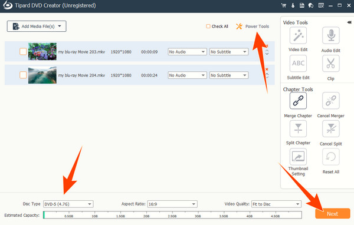Select the Movie 204 lake thumbnail
The height and width of the screenshot is (225, 354).
click(42, 75)
